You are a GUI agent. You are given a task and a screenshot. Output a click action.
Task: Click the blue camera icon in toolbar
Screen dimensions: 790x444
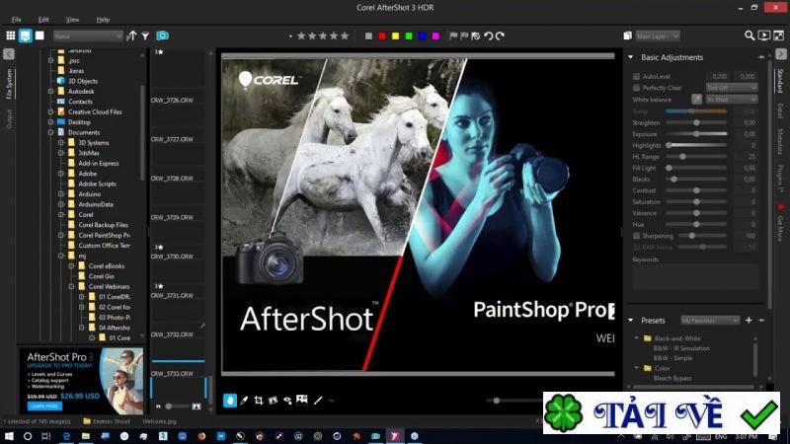point(162,36)
